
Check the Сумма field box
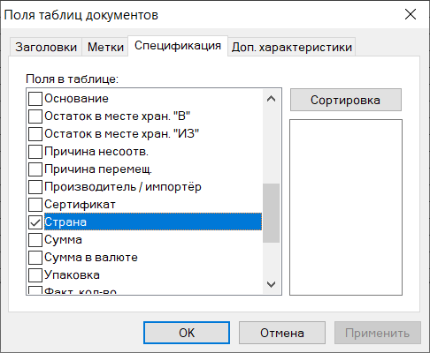pos(35,240)
